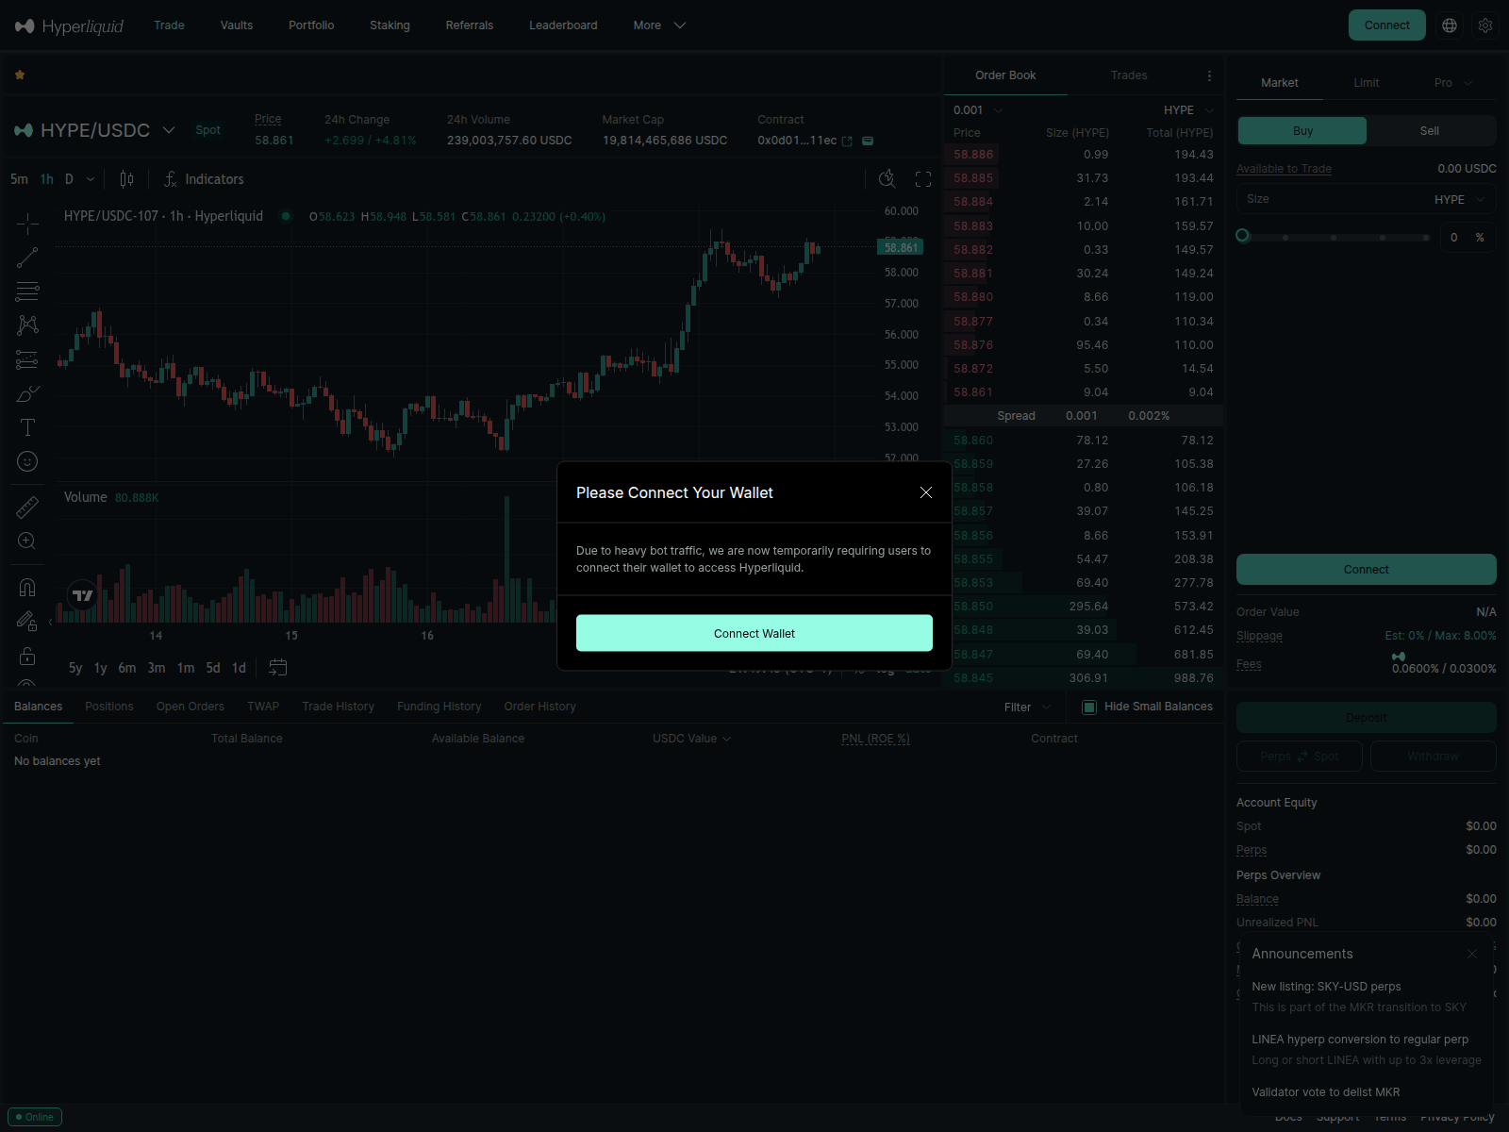The image size is (1509, 1132).
Task: Click the top-right Connect button
Action: (1386, 25)
